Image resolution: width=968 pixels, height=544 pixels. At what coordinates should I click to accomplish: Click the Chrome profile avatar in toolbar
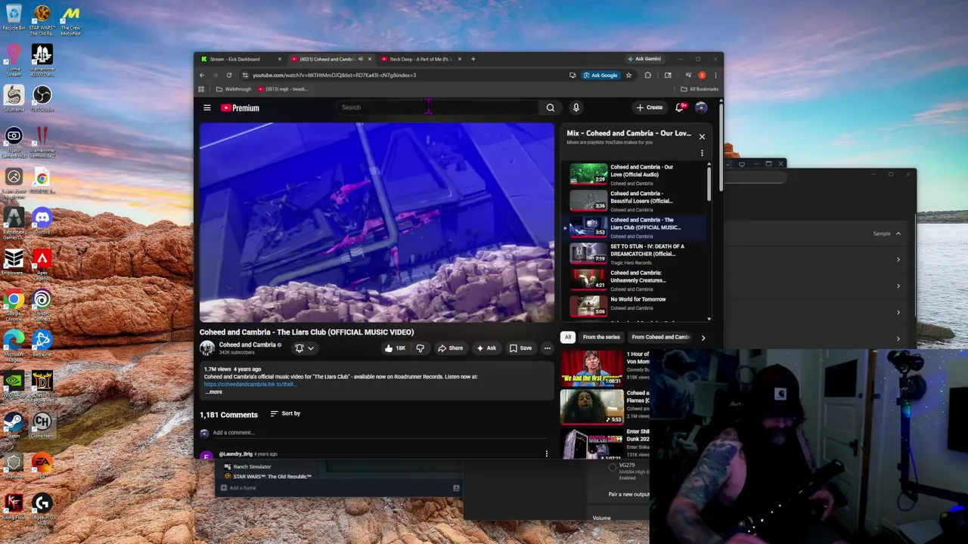click(702, 75)
